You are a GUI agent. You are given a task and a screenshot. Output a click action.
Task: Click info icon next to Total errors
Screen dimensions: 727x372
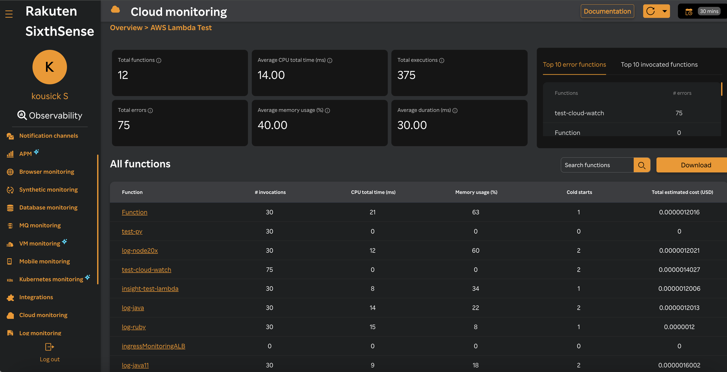point(150,111)
